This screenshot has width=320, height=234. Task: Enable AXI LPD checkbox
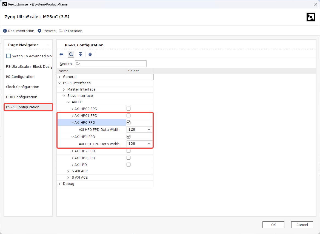[128, 165]
